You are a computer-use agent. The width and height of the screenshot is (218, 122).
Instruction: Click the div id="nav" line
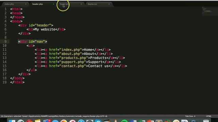[x=33, y=41]
